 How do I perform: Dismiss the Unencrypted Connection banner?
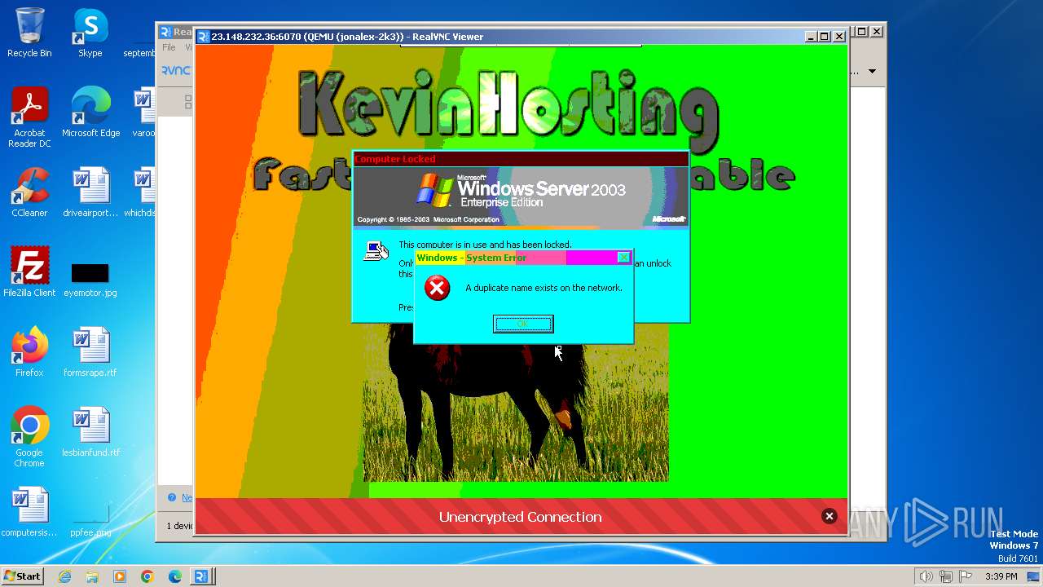829,516
